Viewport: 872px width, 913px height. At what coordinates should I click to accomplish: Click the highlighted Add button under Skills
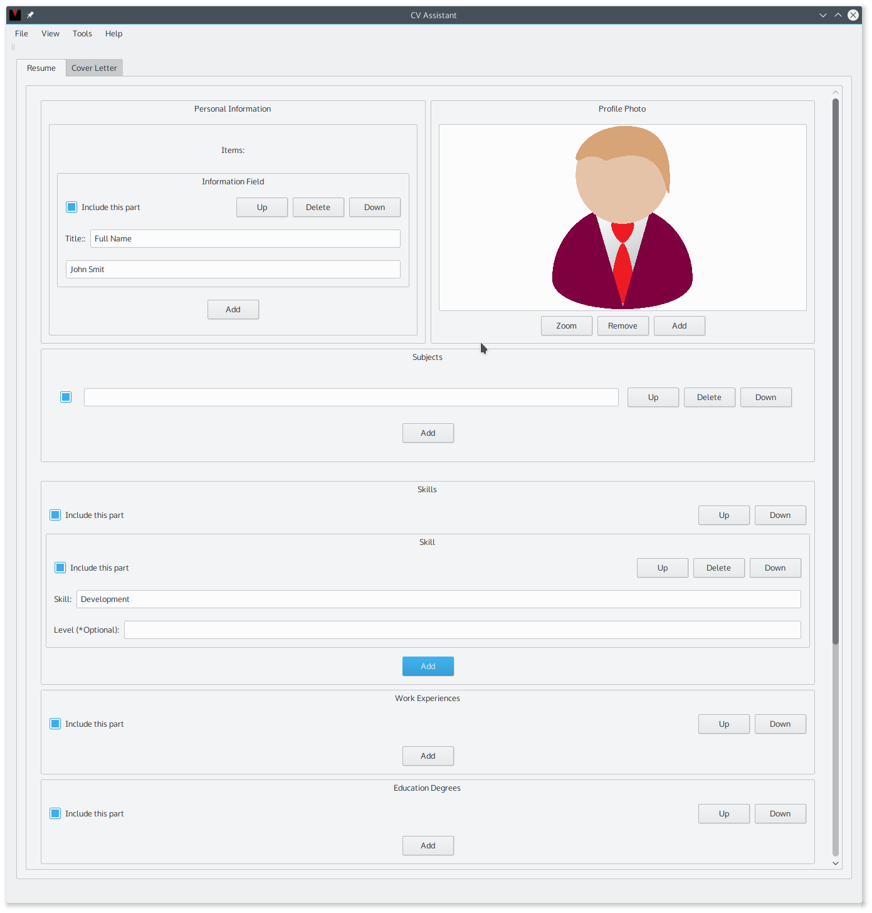[428, 667]
